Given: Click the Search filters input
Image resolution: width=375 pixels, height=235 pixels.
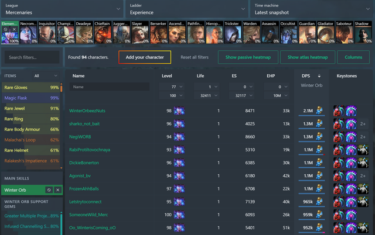Looking at the screenshot, I should click(x=32, y=57).
